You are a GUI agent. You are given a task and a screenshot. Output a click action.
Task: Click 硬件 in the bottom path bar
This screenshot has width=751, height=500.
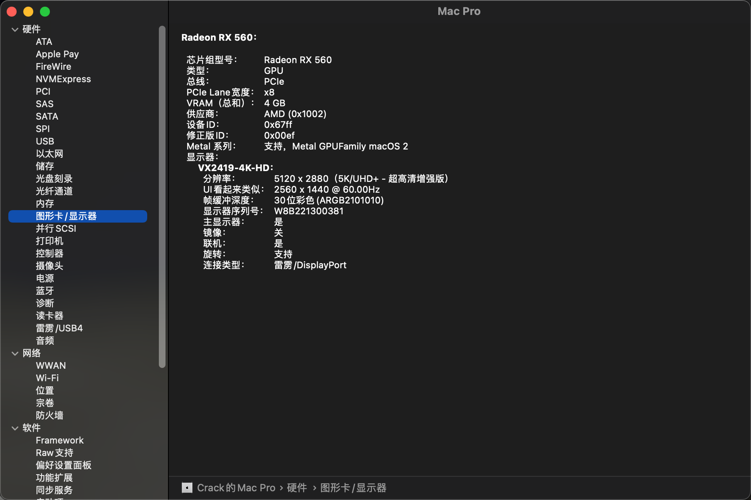(x=297, y=488)
